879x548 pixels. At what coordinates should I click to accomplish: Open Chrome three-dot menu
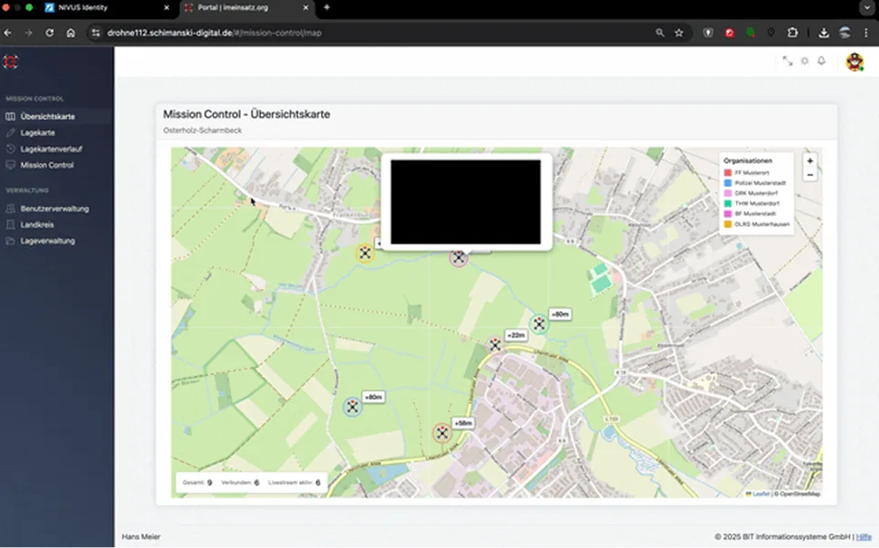pos(865,33)
